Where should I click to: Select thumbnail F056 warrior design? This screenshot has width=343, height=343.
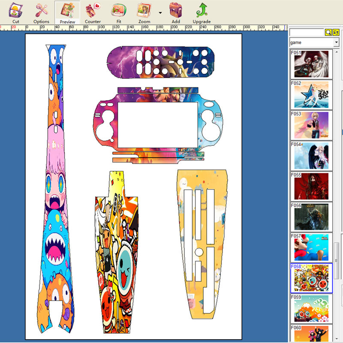coord(311,217)
